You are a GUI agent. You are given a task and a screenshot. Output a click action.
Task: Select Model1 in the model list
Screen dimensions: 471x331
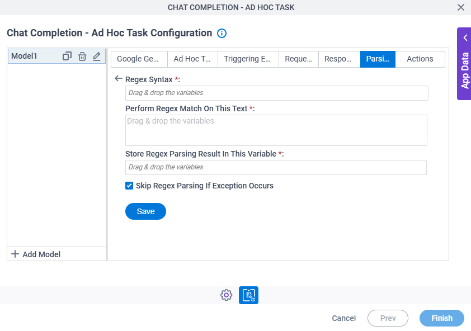(56, 56)
